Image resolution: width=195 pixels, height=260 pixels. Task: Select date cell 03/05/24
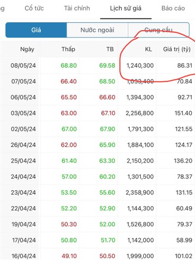coord(23,113)
